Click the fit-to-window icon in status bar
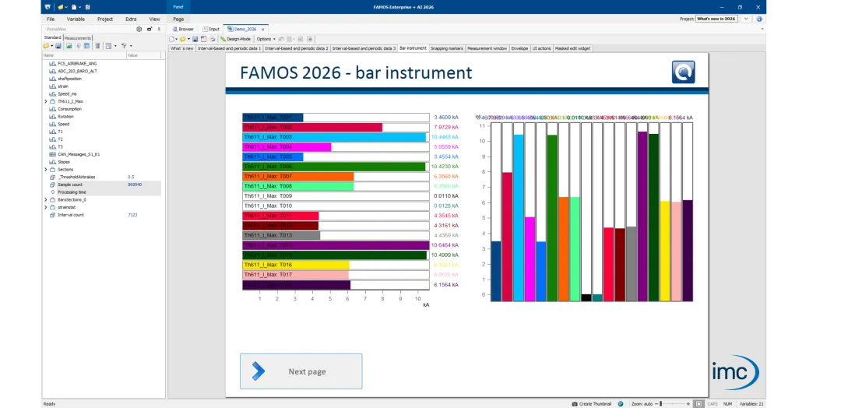This screenshot has height=408, width=841. (698, 403)
